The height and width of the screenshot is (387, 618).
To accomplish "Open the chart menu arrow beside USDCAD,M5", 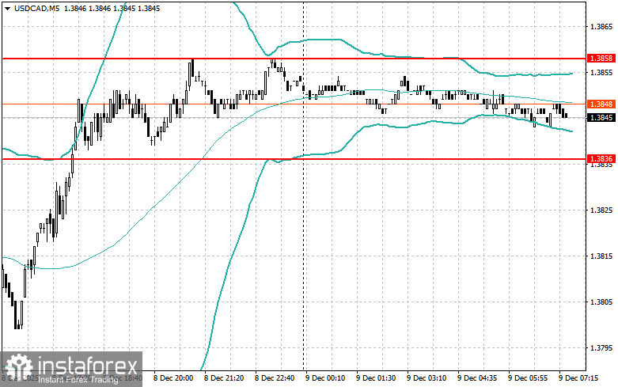I will tap(7, 9).
